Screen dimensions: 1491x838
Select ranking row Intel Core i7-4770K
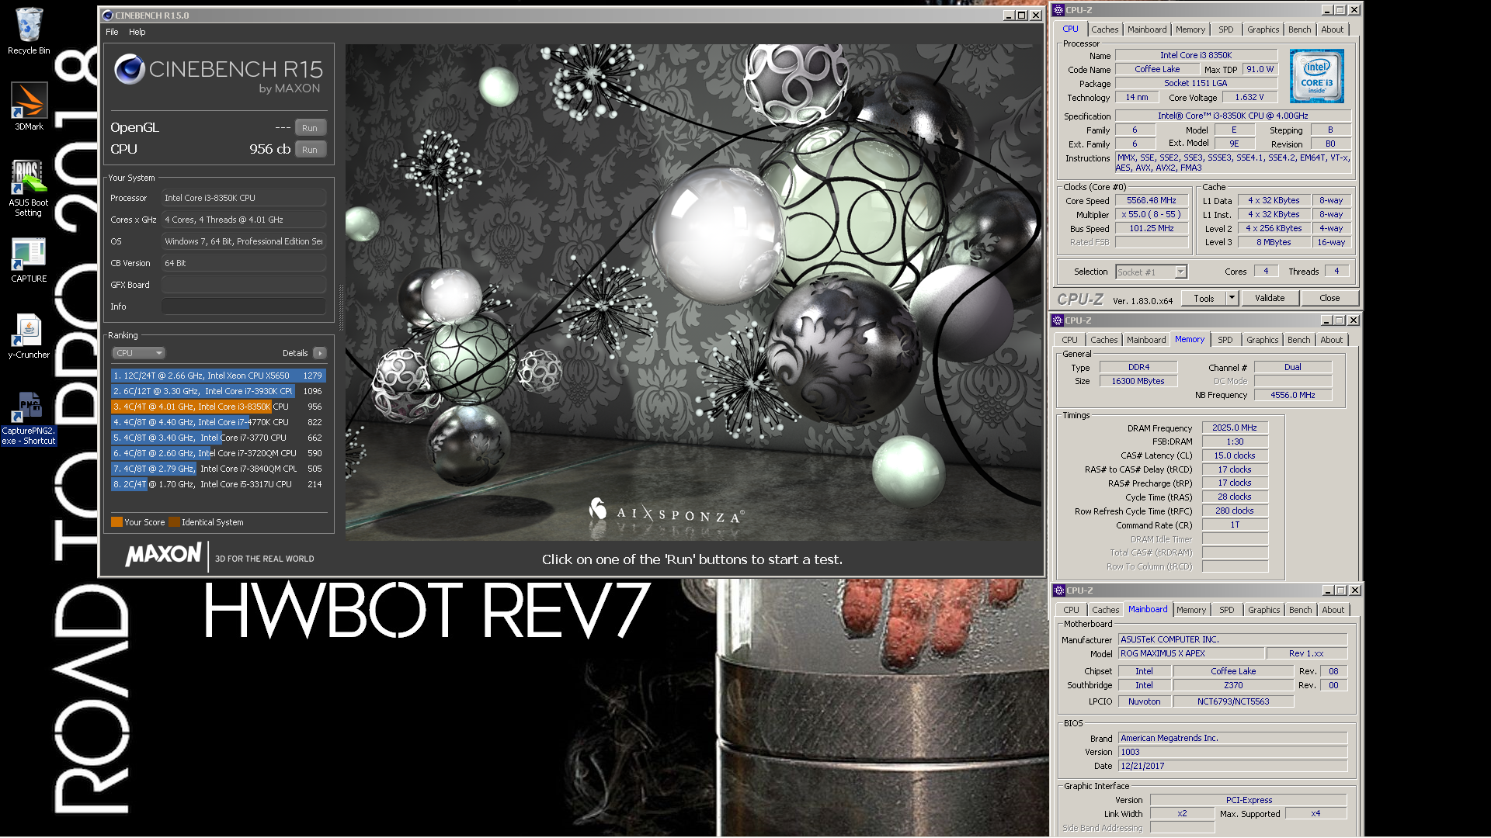point(218,422)
